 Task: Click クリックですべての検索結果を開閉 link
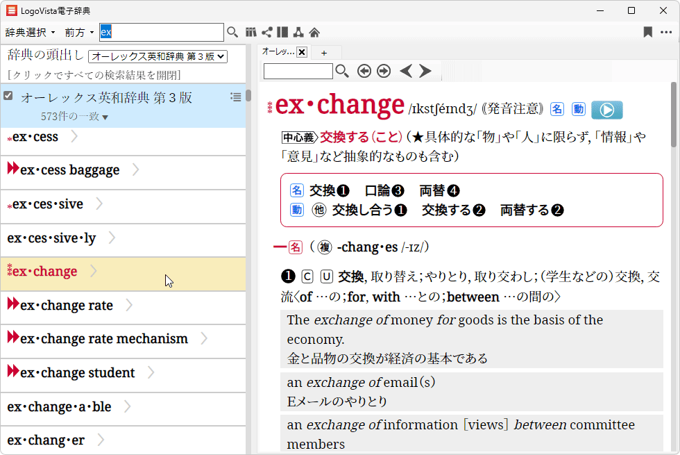[94, 75]
